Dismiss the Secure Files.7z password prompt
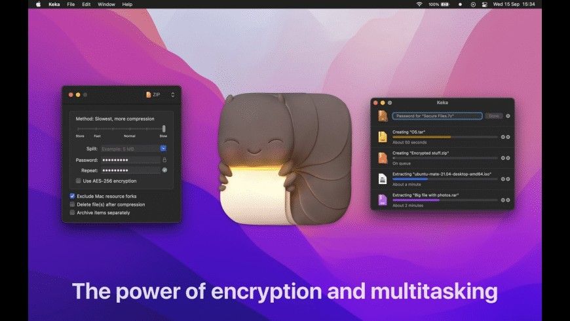The height and width of the screenshot is (321, 570). [x=508, y=116]
